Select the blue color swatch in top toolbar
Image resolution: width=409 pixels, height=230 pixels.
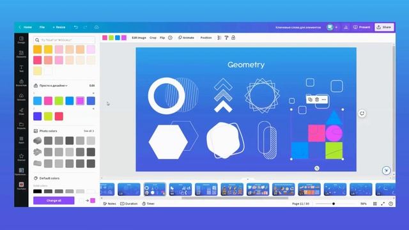[x=118, y=38]
